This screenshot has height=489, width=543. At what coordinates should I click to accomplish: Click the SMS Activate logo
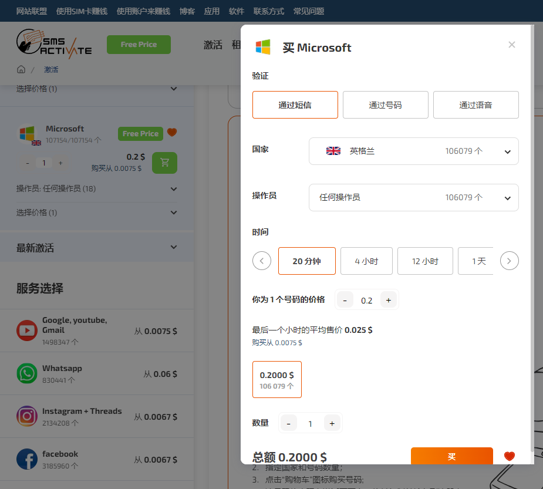click(x=54, y=43)
